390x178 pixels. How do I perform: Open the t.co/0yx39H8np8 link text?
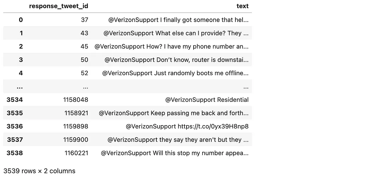tap(213, 126)
